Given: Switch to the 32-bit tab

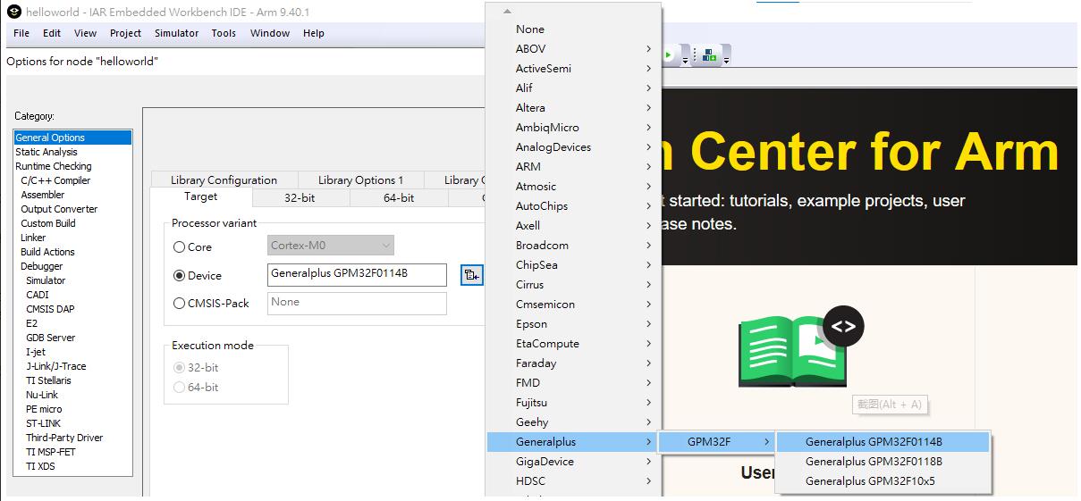Looking at the screenshot, I should point(299,198).
